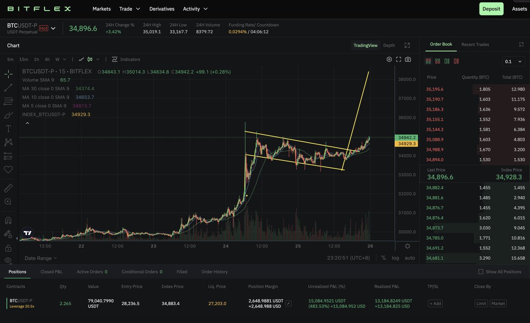Switch to TradingView chart view
This screenshot has height=323, width=530.
click(x=366, y=45)
